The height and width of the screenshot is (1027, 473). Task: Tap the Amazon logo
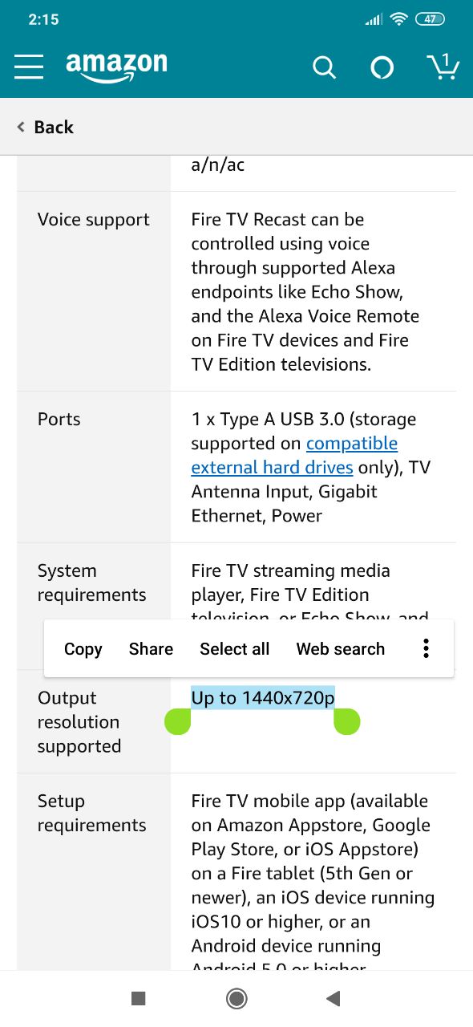[116, 67]
